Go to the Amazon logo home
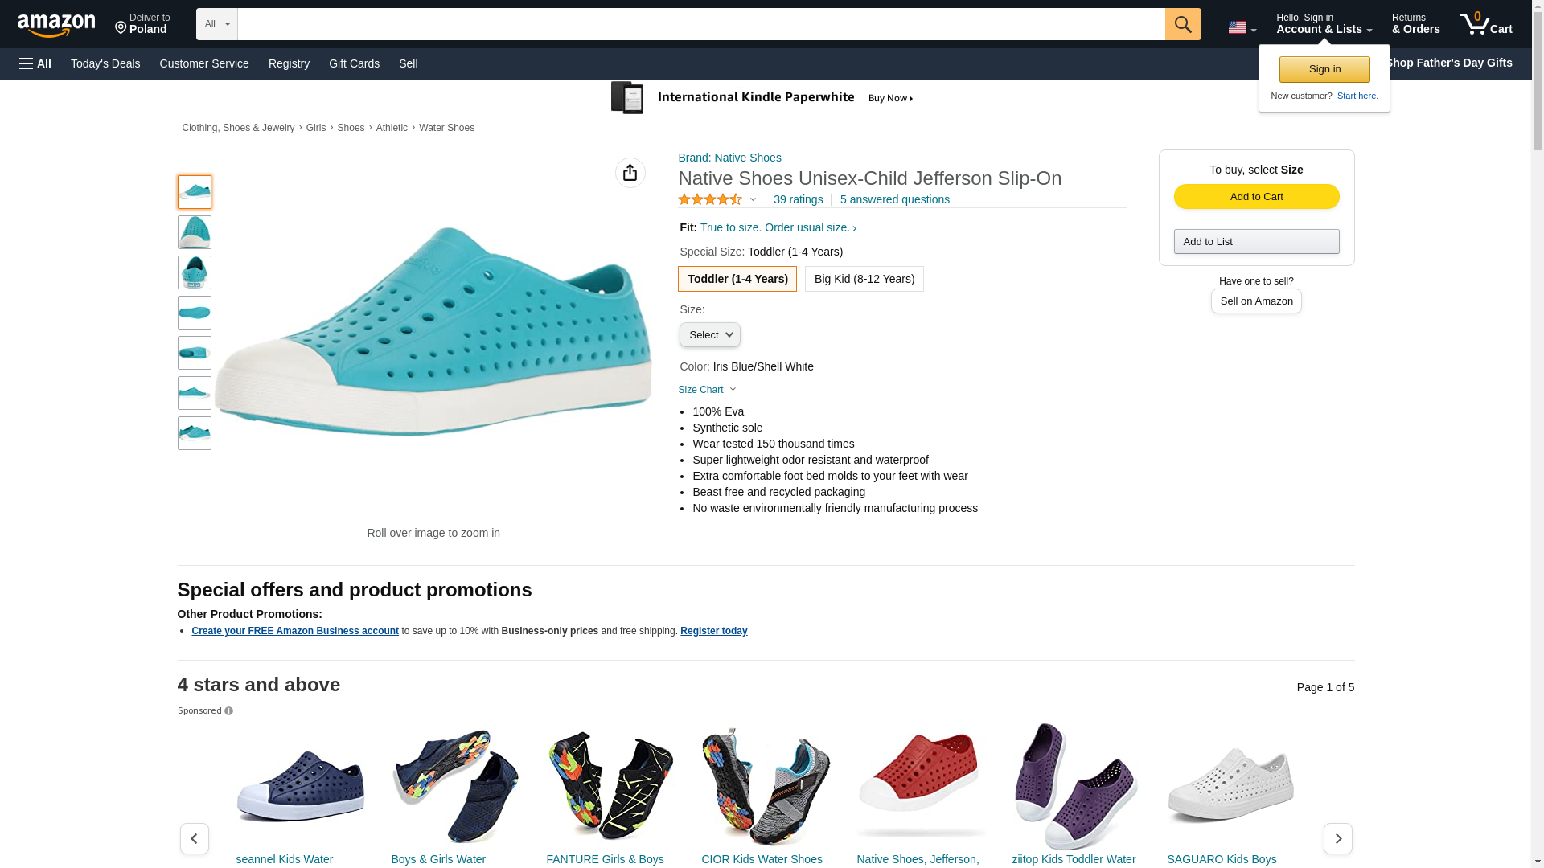The height and width of the screenshot is (868, 1544). pos(56,26)
